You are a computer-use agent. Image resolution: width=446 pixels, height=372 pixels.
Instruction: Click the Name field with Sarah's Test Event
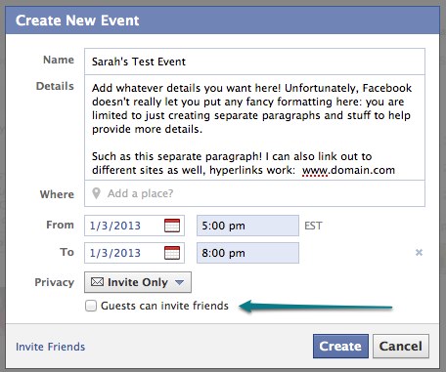coord(254,62)
